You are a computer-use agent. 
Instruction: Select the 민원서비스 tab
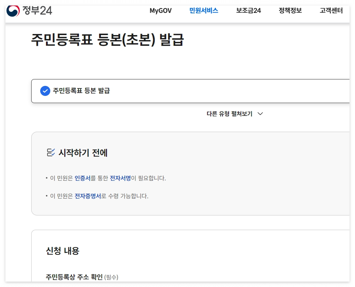pyautogui.click(x=204, y=11)
